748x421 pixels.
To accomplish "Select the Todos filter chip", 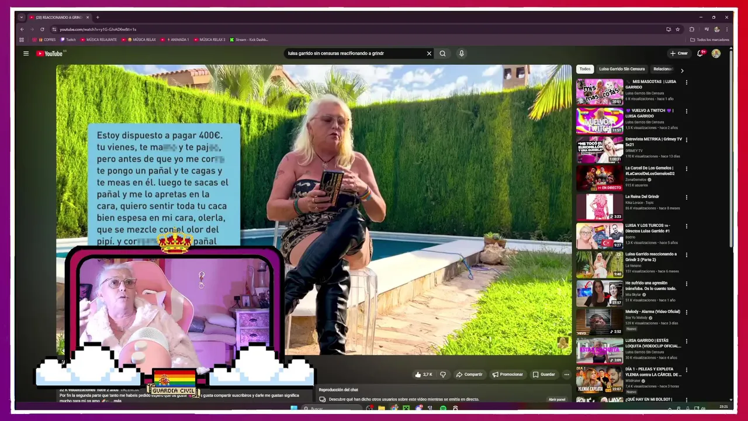I will tap(585, 69).
